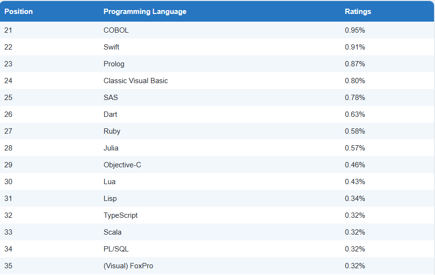Click position number 34
This screenshot has width=435, height=275.
coord(8,249)
